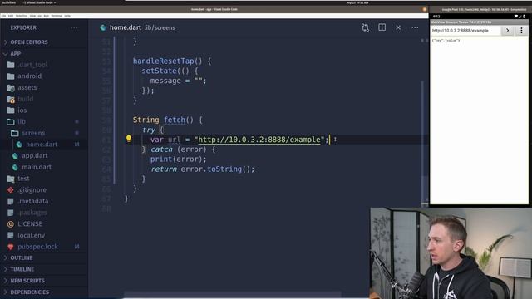The width and height of the screenshot is (532, 299).
Task: Click the fetch function name
Action: click(175, 120)
